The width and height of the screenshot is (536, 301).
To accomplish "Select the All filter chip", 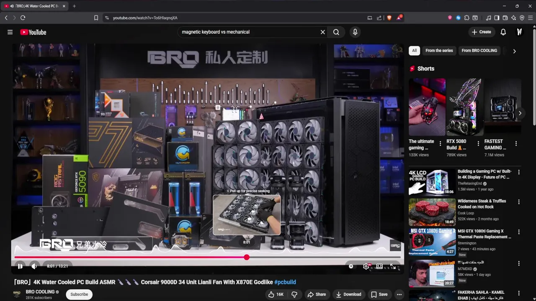I will (x=414, y=51).
